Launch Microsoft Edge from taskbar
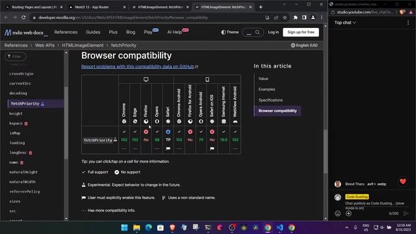Image resolution: width=416 pixels, height=234 pixels. (x=149, y=227)
